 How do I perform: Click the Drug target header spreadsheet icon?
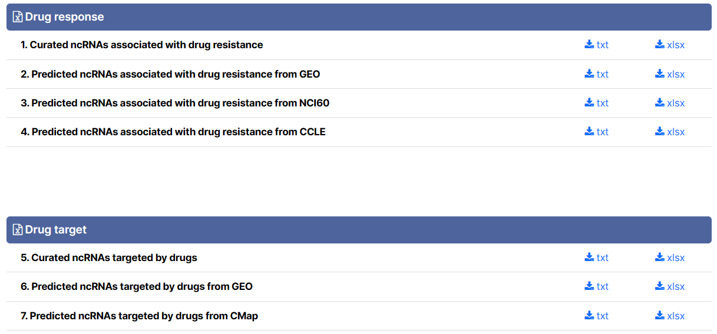[18, 230]
